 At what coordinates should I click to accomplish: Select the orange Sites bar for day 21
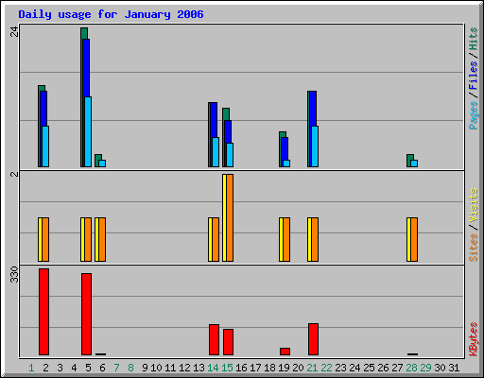pyautogui.click(x=315, y=239)
